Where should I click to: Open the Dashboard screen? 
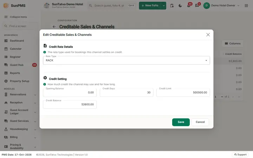pos(17,41)
